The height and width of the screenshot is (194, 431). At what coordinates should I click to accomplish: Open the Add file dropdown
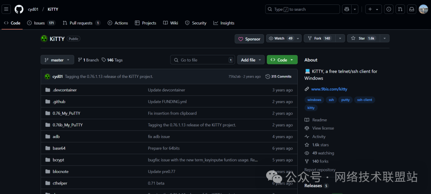coord(251,60)
